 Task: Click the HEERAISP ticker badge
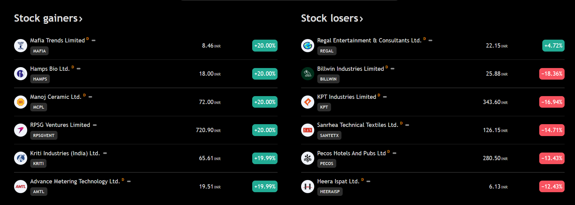[x=330, y=192]
